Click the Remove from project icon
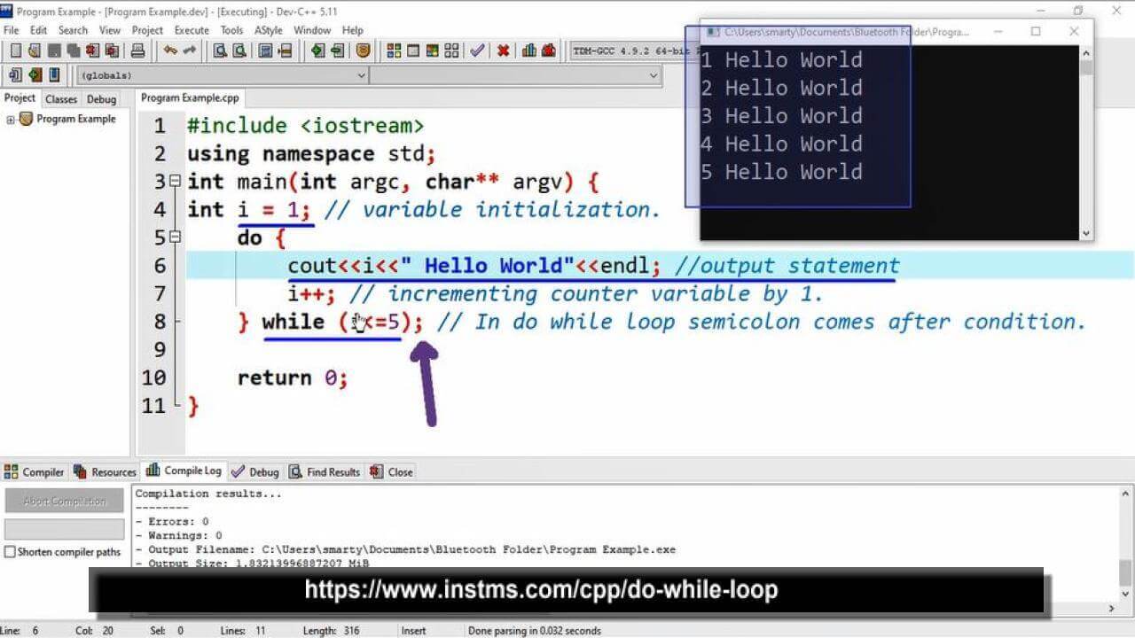The width and height of the screenshot is (1135, 638). [337, 51]
